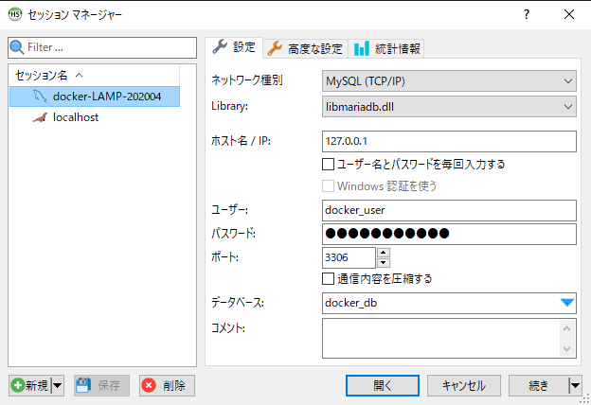Switch to the 高度な設定 tab
The image size is (591, 405).
point(305,48)
